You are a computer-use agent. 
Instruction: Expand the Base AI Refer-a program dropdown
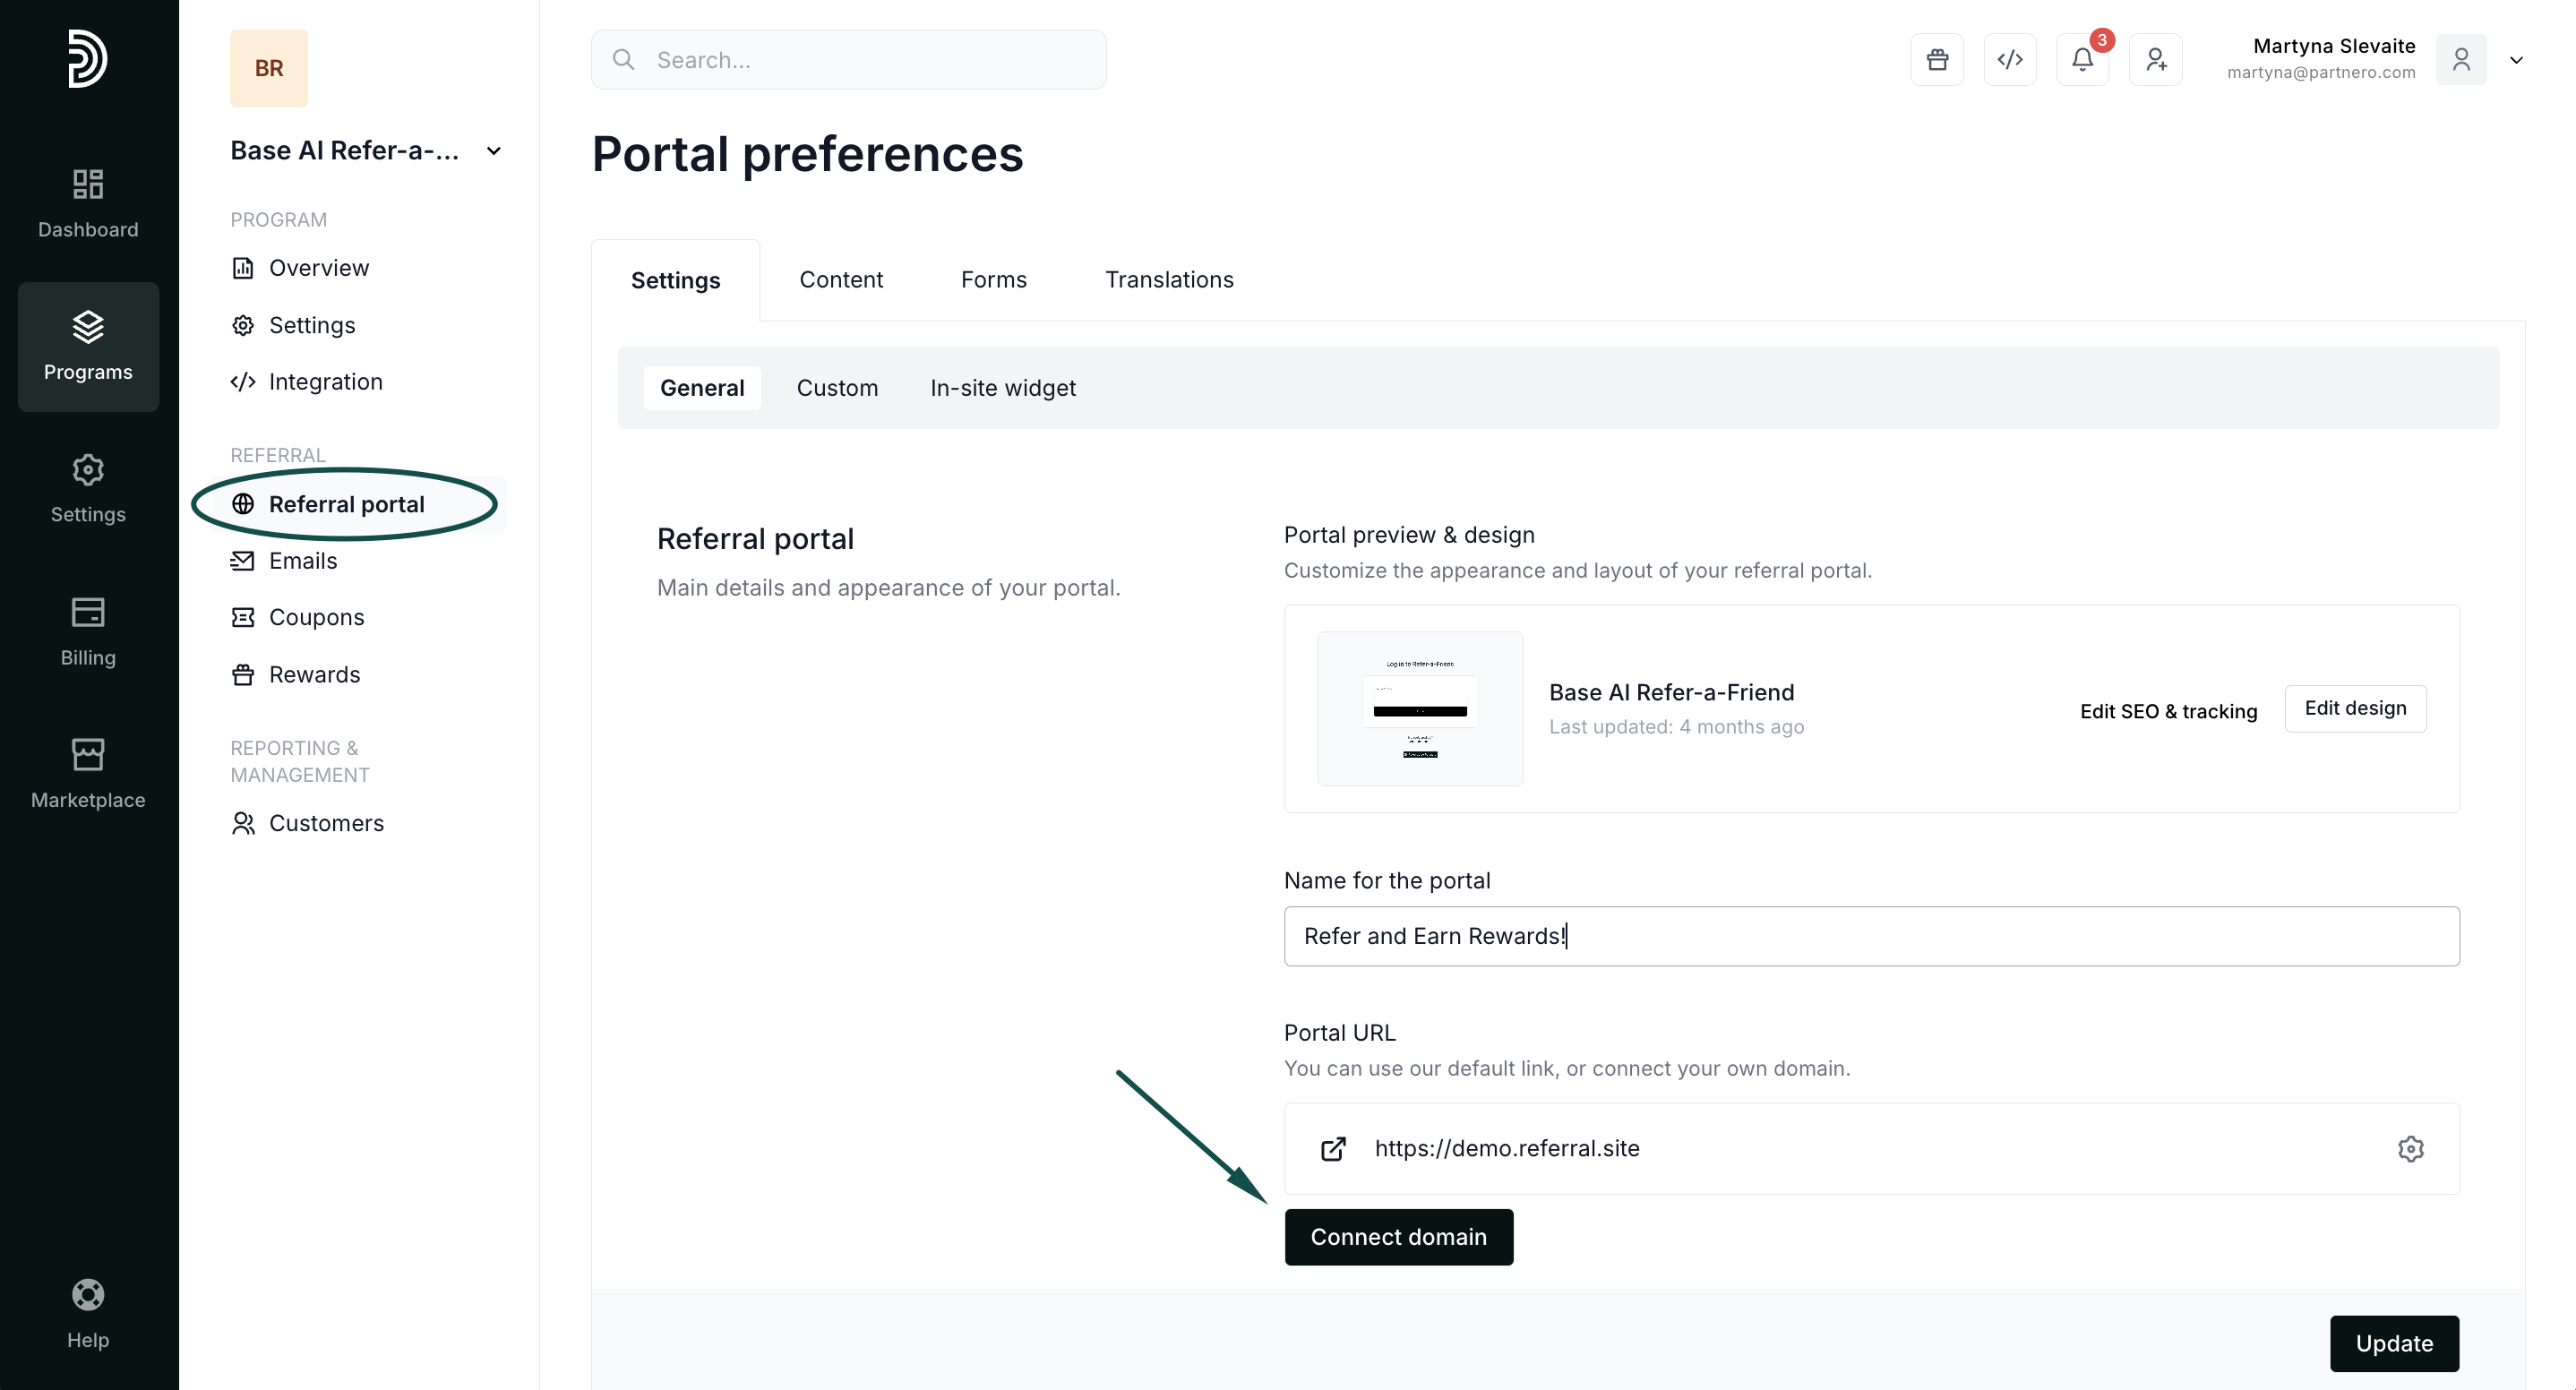tap(494, 151)
